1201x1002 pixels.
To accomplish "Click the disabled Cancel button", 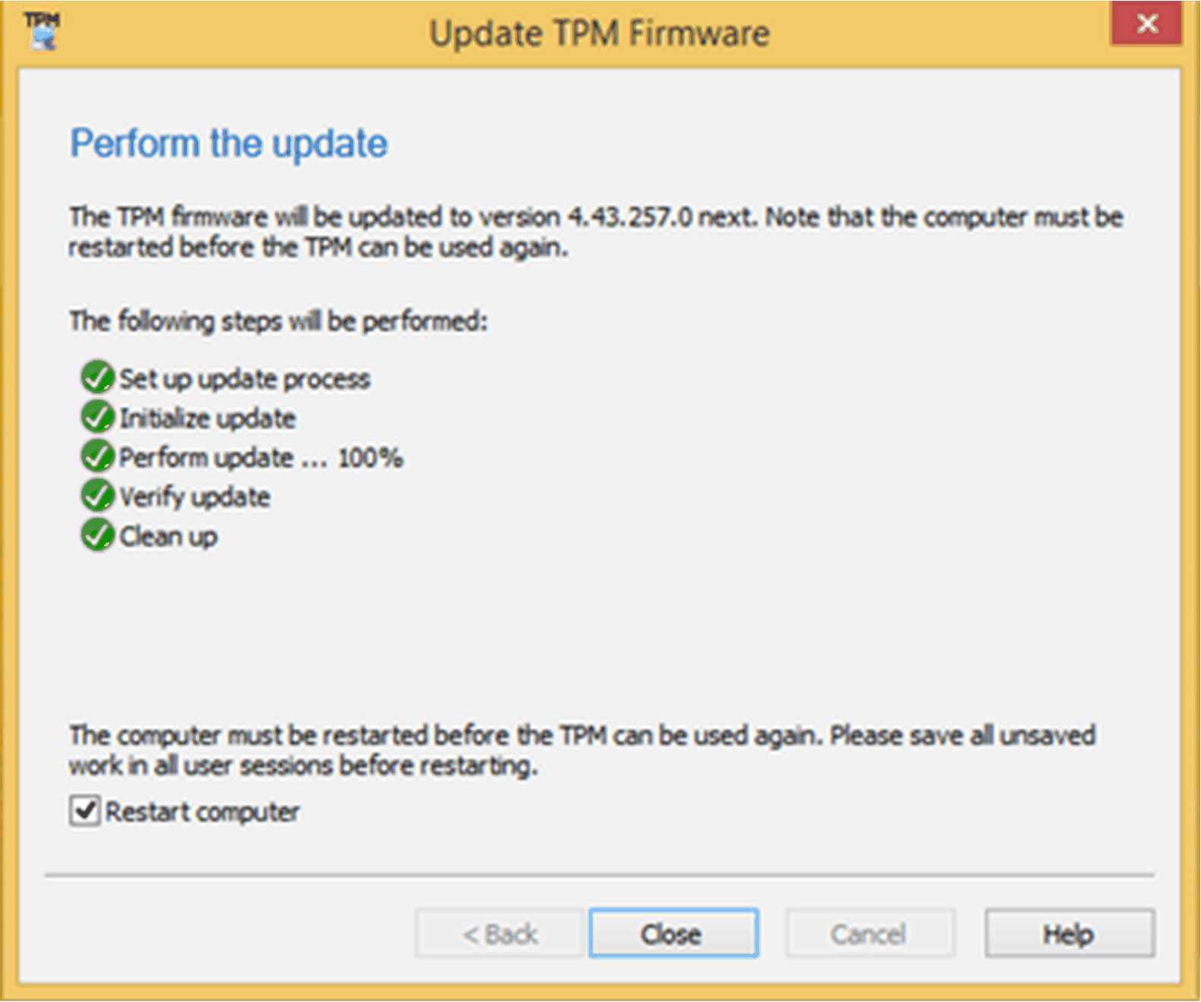I will [869, 934].
